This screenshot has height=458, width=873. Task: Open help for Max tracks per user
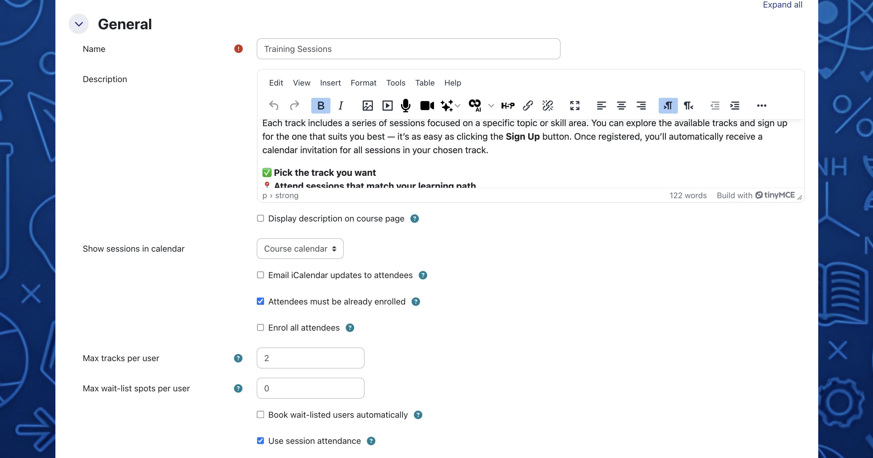point(238,358)
